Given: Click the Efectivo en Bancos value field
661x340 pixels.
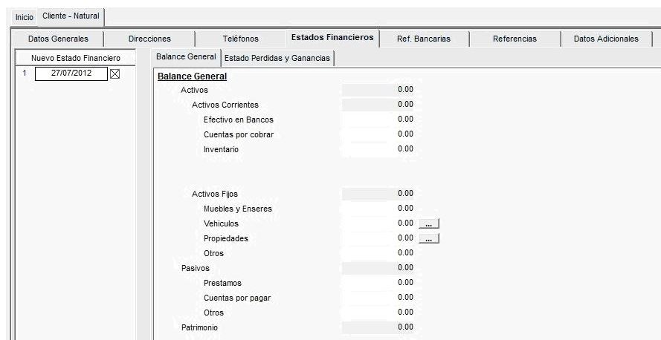Looking at the screenshot, I should 378,120.
